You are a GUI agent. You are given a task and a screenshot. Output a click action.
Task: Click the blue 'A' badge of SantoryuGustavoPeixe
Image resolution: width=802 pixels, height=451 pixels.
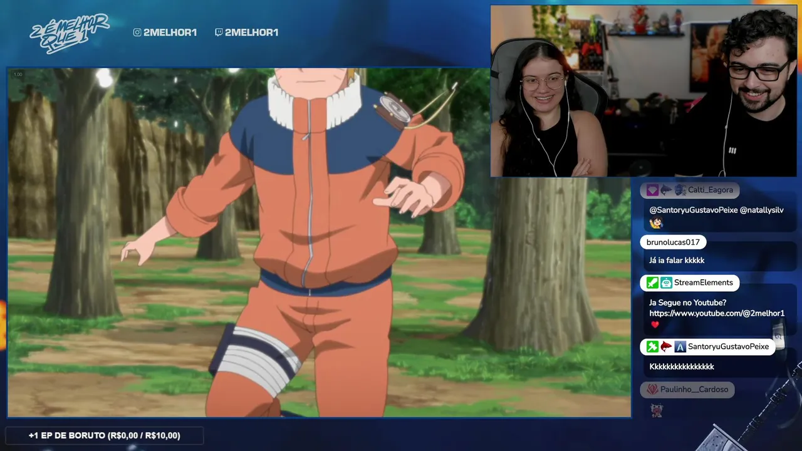(x=680, y=346)
